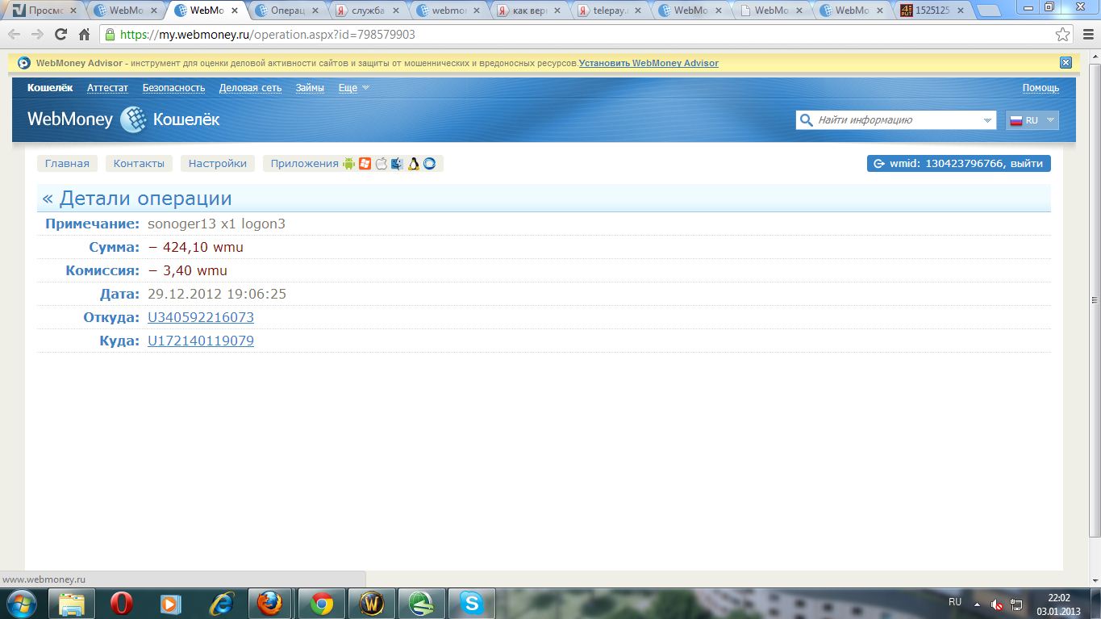Go to the Главная tab

[x=67, y=164]
